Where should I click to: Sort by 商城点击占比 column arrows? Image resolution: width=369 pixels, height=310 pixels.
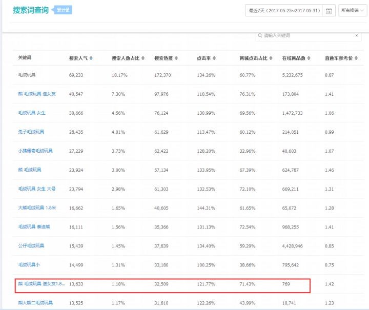click(271, 58)
